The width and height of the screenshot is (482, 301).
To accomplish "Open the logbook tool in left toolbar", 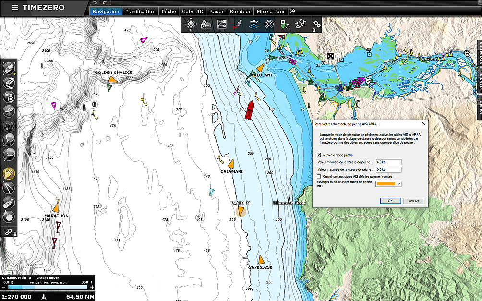I will pyautogui.click(x=9, y=97).
